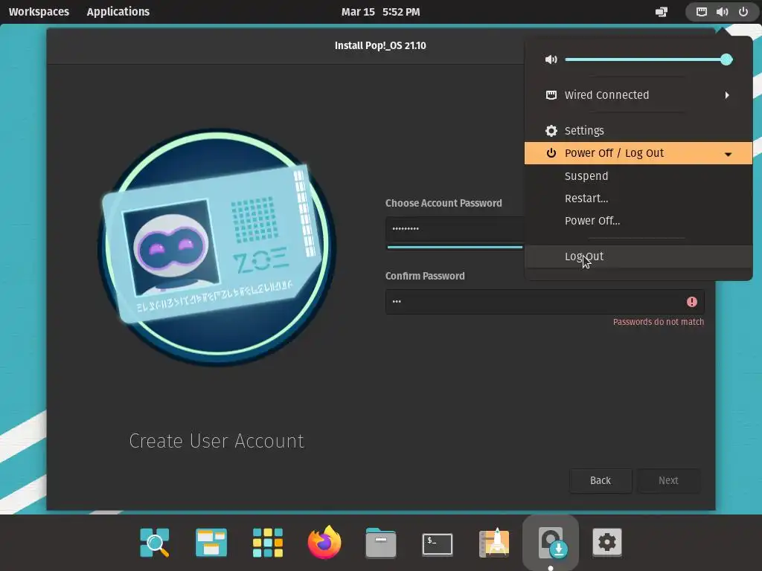Click the Settings gear icon in system menu
The height and width of the screenshot is (571, 762).
click(551, 131)
